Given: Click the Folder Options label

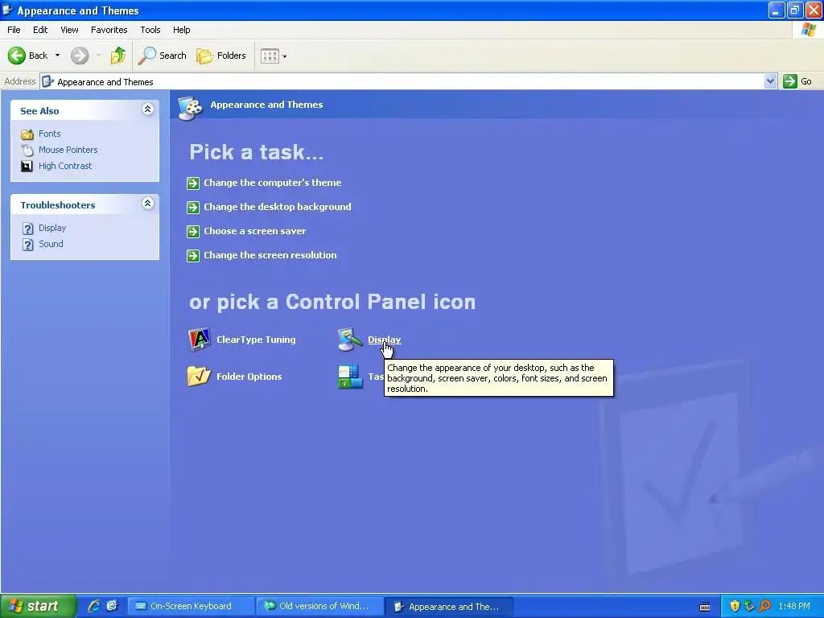Looking at the screenshot, I should [249, 377].
